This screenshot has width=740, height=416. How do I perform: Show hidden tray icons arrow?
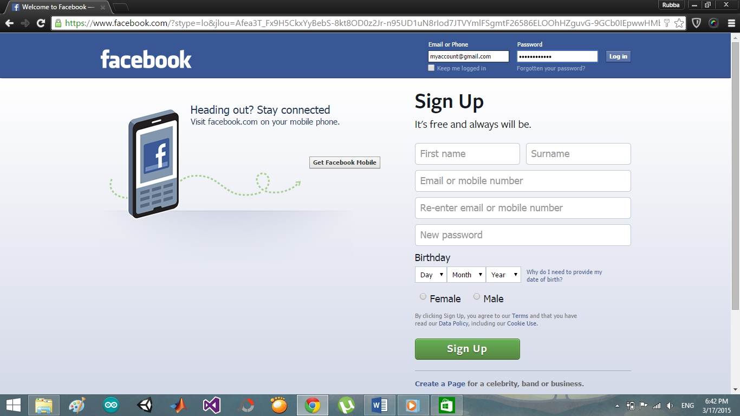click(x=617, y=406)
